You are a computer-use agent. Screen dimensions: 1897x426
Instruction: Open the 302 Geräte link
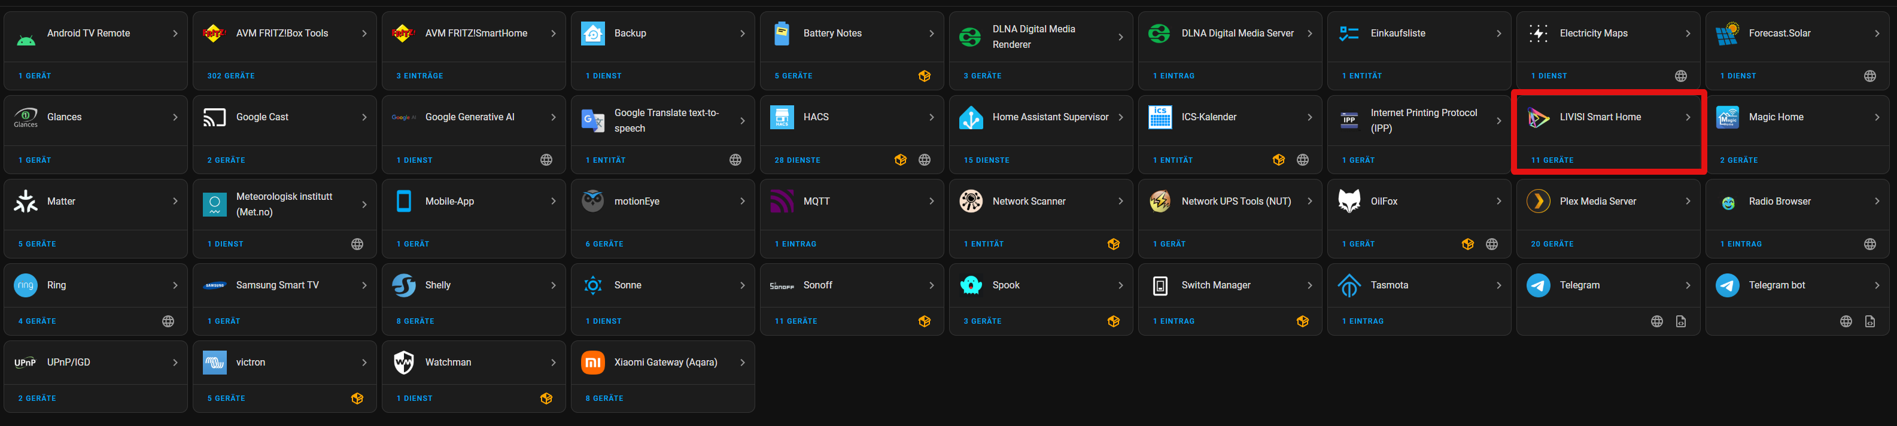pyautogui.click(x=231, y=76)
